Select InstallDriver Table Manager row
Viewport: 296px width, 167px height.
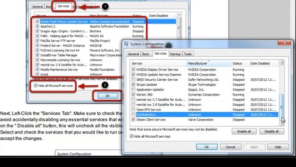79,55
